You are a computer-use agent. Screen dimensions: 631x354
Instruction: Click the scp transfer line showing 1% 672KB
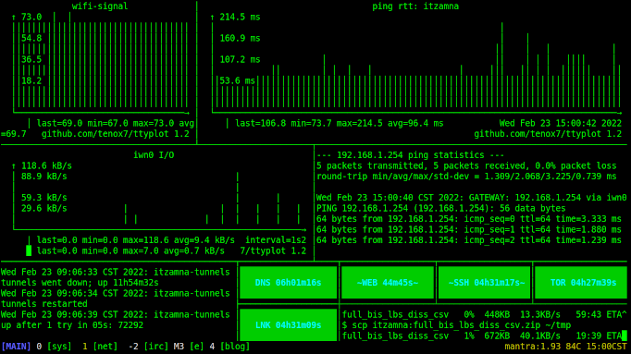point(482,336)
